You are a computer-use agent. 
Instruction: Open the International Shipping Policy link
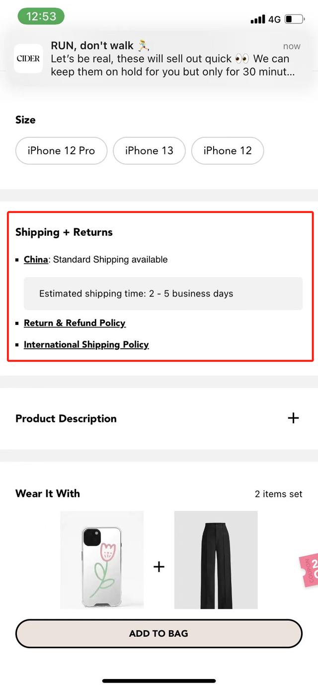coord(86,344)
